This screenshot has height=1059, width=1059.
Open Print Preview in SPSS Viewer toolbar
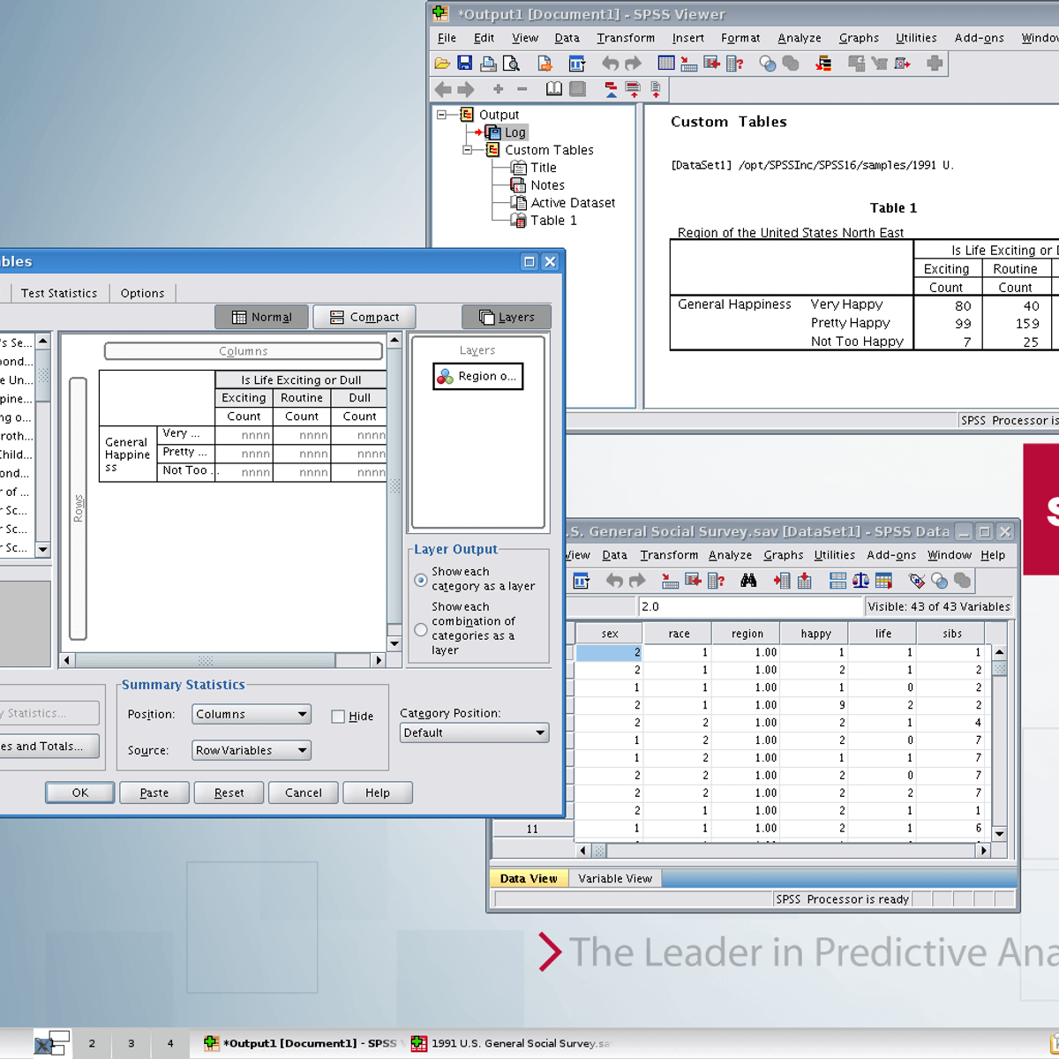click(x=511, y=64)
